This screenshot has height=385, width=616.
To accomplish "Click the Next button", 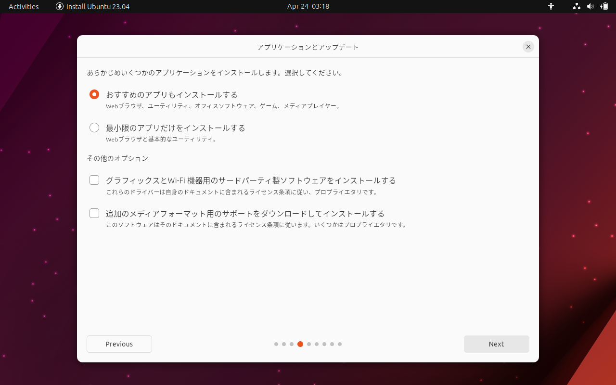I will [496, 344].
